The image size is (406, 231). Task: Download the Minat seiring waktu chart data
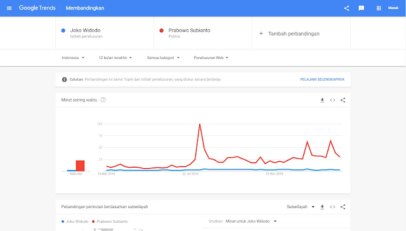pyautogui.click(x=322, y=100)
